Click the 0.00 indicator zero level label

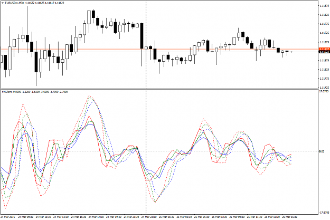(322, 151)
